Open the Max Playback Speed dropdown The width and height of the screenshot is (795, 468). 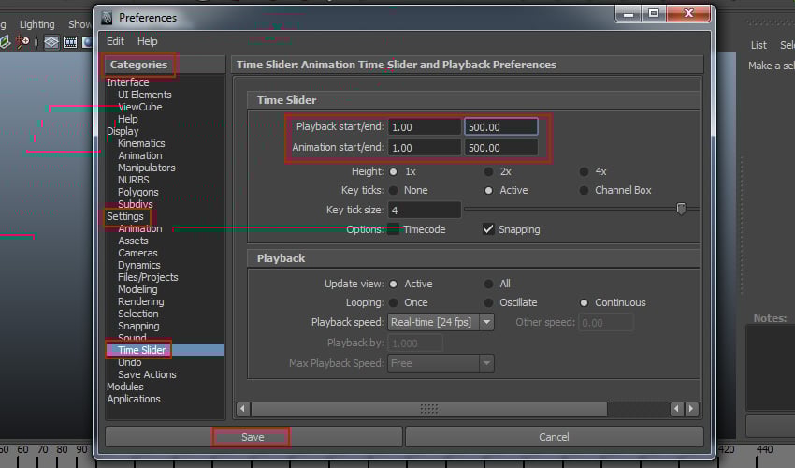[486, 363]
